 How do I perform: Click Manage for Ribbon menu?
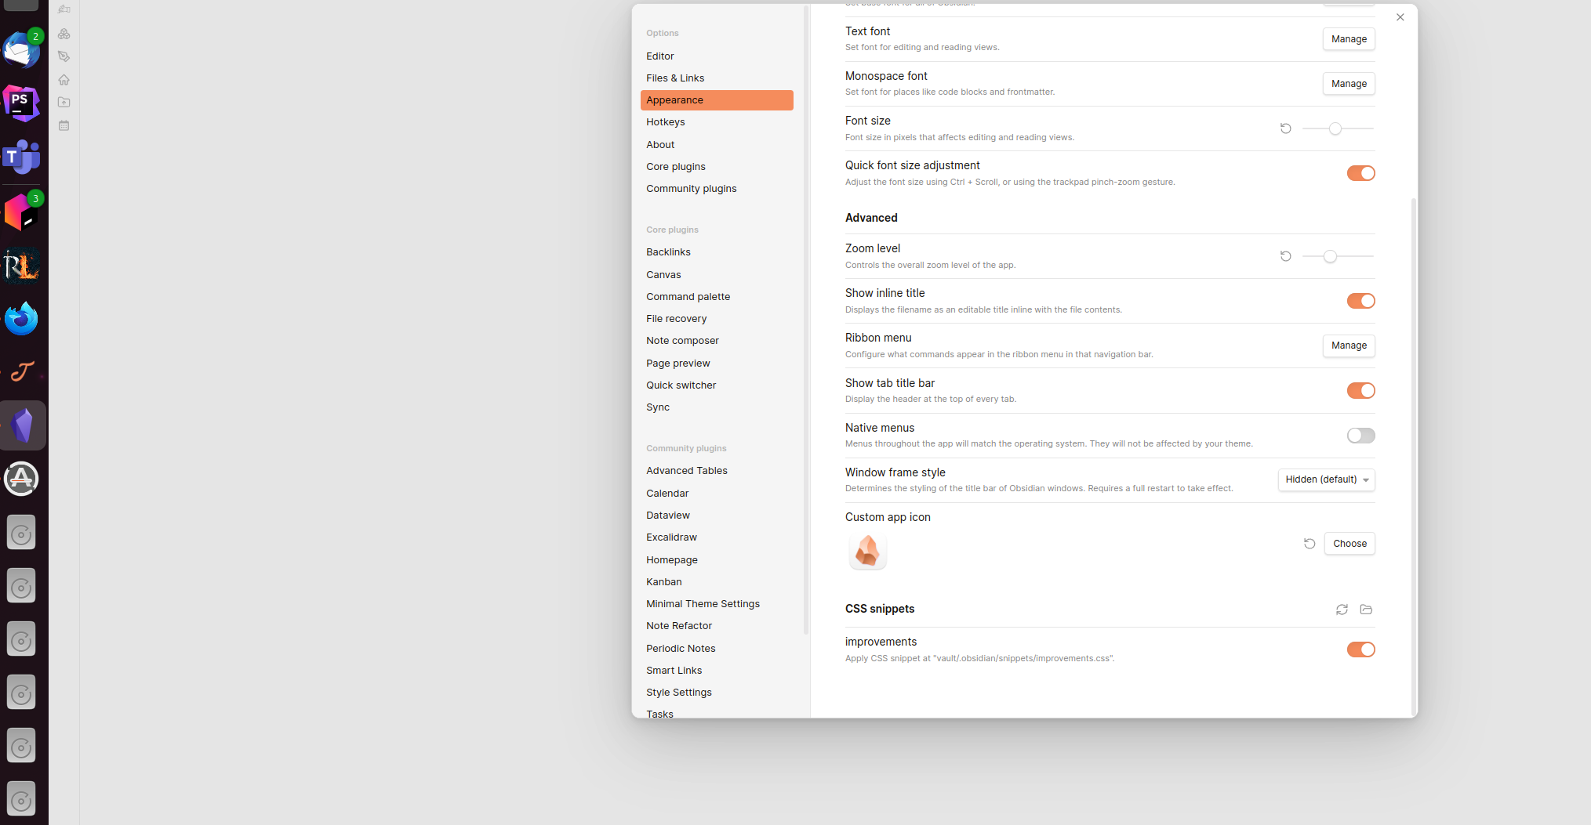pos(1349,346)
